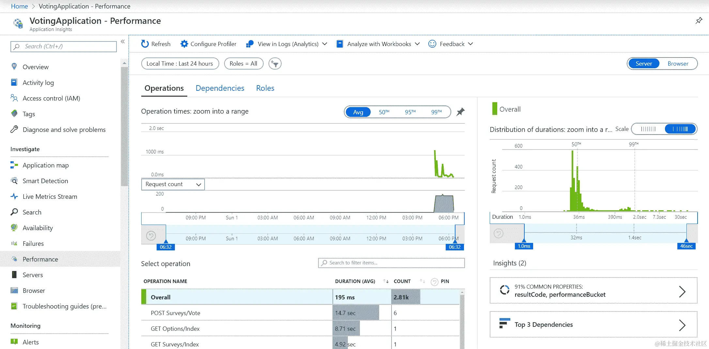Sort by Duration (Avg) column
The image size is (709, 349).
(x=386, y=281)
